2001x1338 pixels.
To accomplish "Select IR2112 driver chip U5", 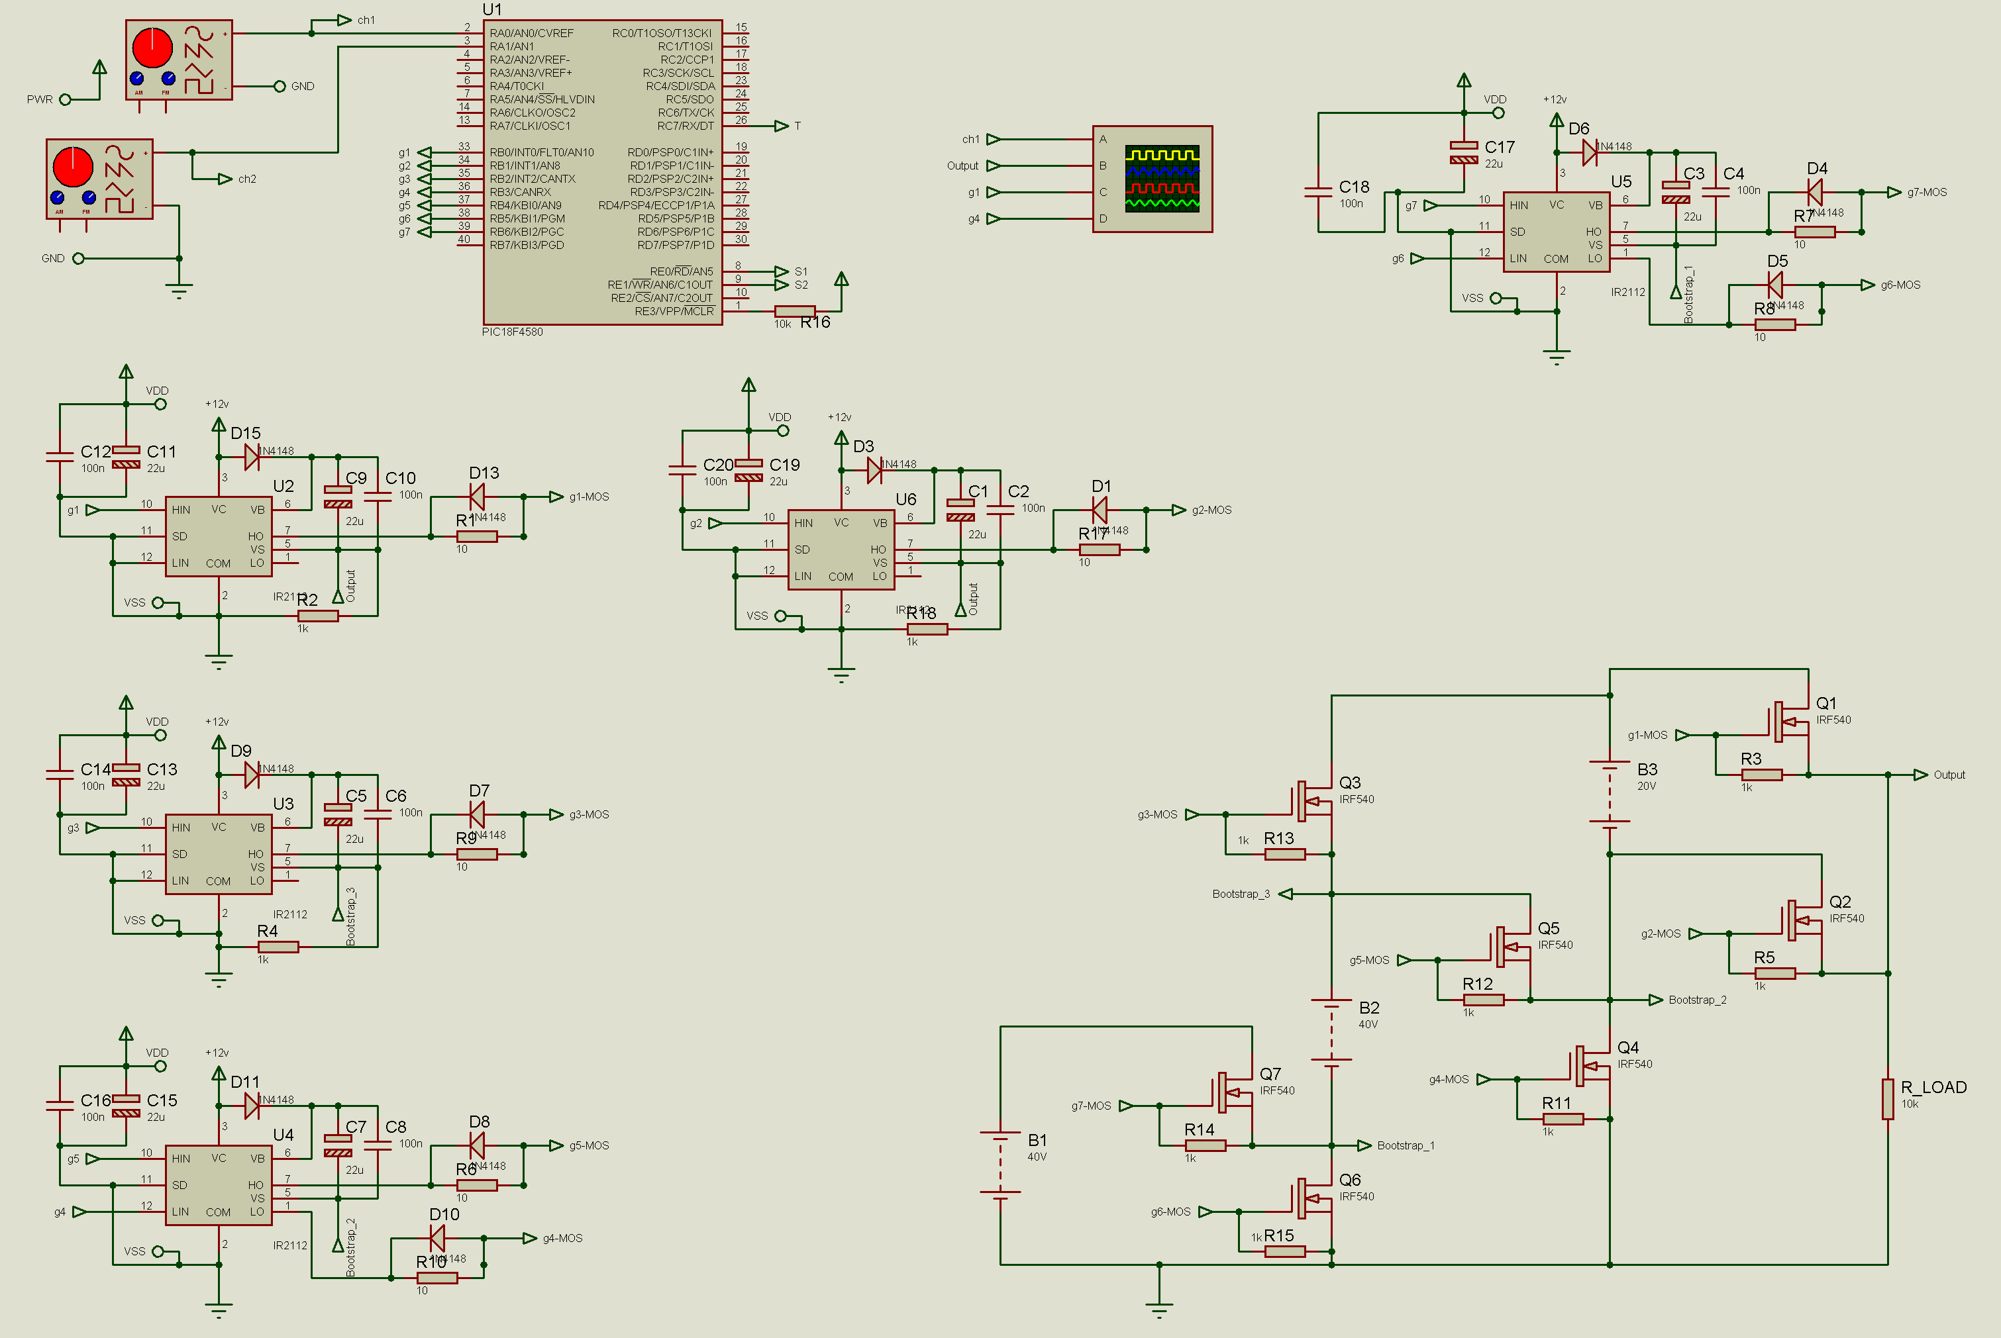I will pyautogui.click(x=1557, y=232).
